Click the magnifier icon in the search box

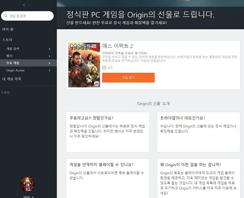6,16
